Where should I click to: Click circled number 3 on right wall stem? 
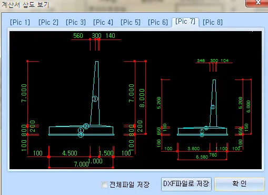[x=213, y=107]
